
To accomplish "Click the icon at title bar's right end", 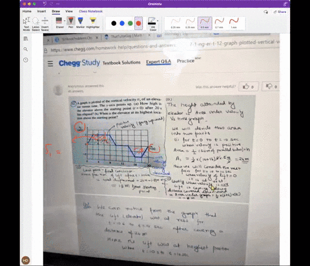I will point(285,4).
